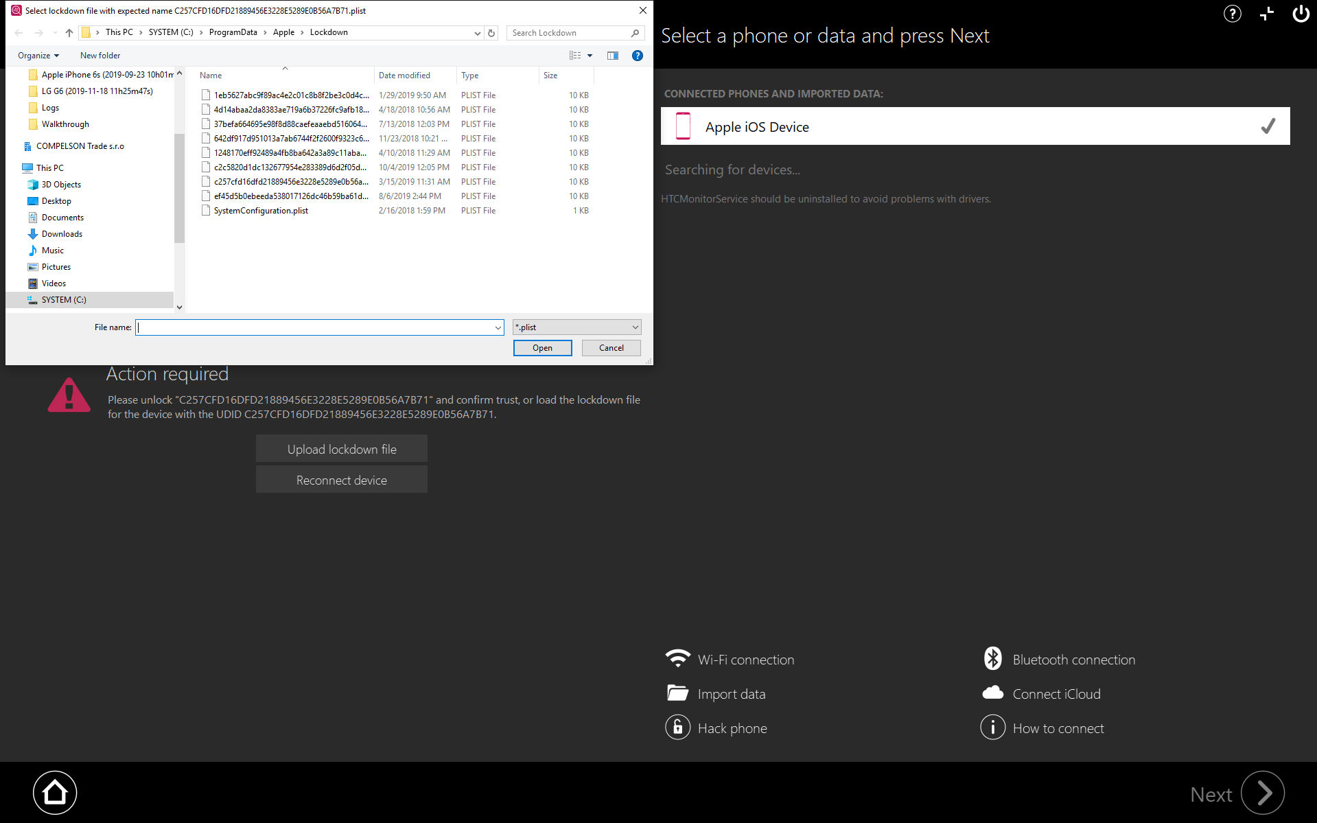This screenshot has height=823, width=1317.
Task: Select Pictures in navigation tree
Action: coord(49,267)
